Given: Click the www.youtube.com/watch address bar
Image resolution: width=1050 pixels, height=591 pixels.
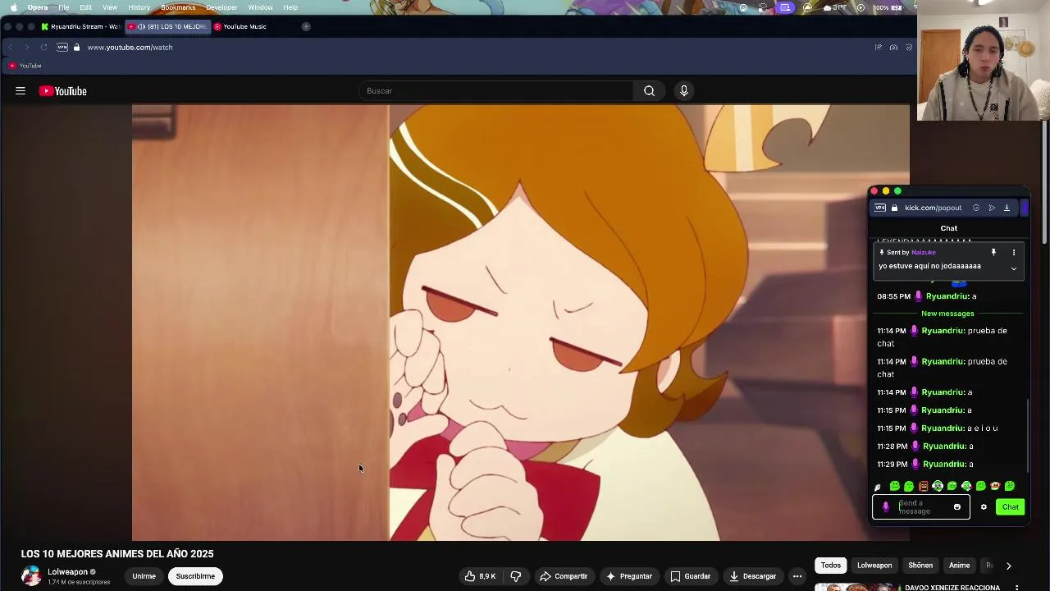Looking at the screenshot, I should tap(130, 48).
